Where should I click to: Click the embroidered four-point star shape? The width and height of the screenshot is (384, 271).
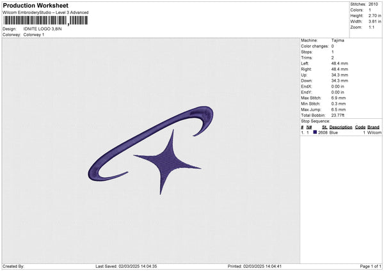pos(167,162)
